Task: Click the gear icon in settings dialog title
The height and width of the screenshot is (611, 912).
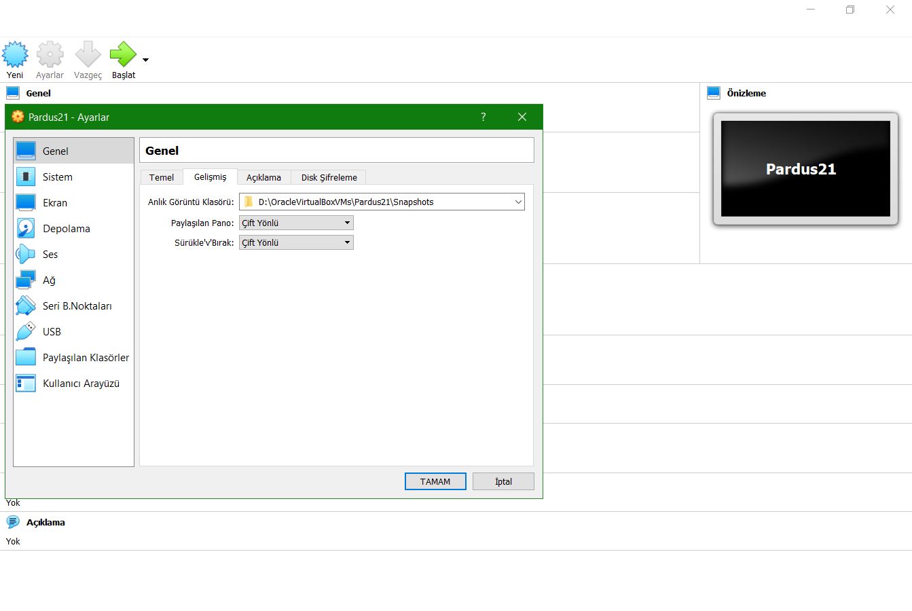Action: 18,117
